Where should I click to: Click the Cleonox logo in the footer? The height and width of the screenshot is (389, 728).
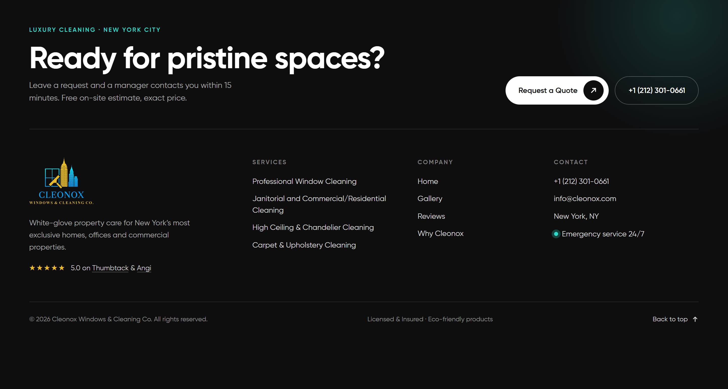(x=61, y=181)
